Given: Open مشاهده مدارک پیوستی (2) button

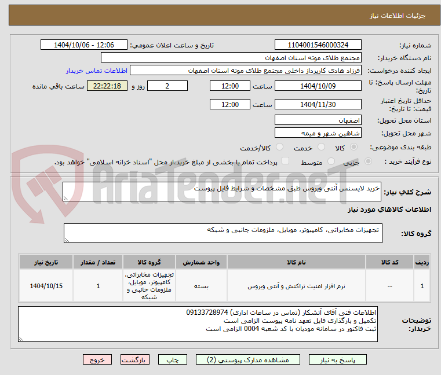Looking at the screenshot, I should pyautogui.click(x=248, y=359).
